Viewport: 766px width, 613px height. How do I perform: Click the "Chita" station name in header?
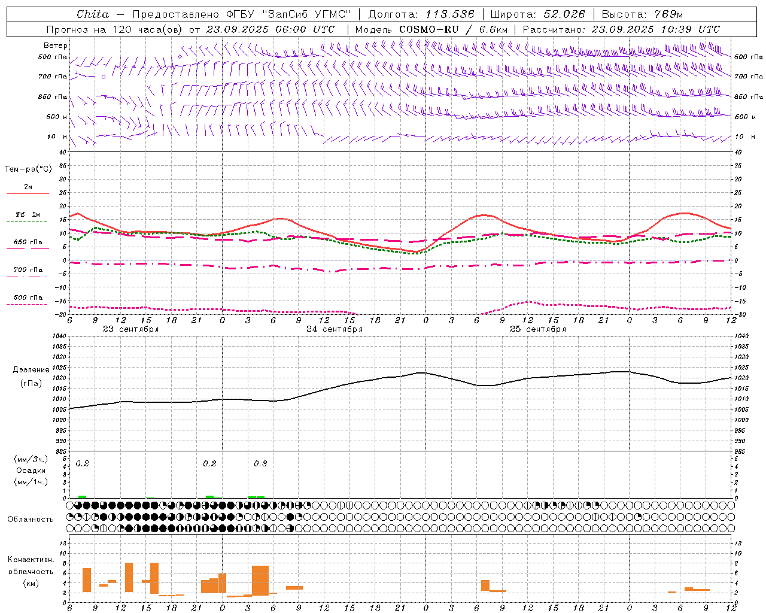coord(93,14)
